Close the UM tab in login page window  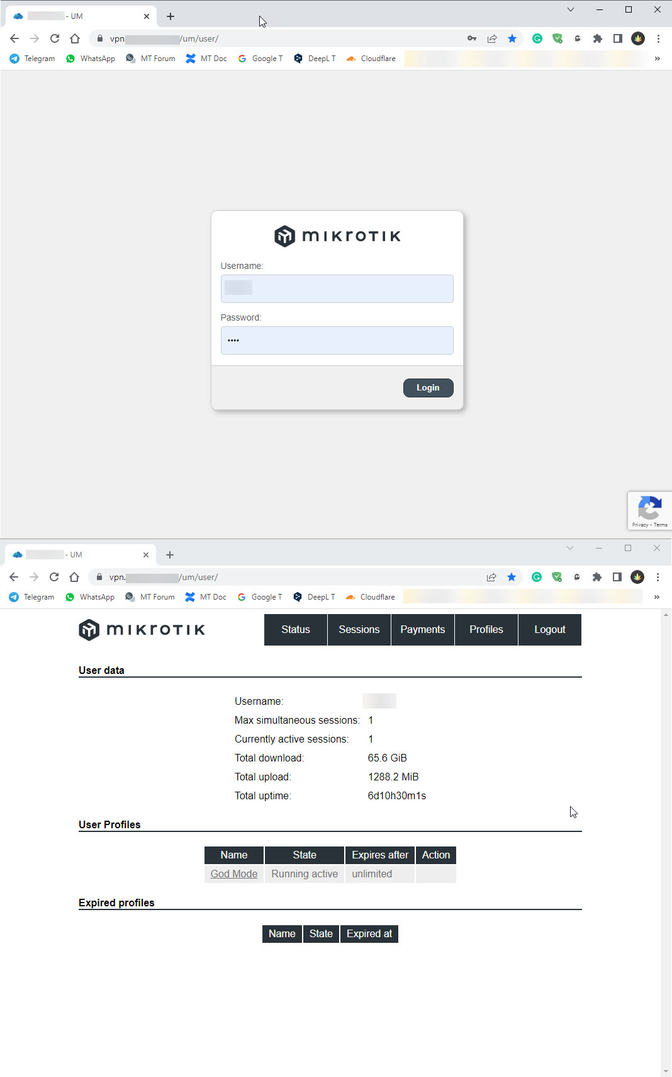tap(147, 16)
